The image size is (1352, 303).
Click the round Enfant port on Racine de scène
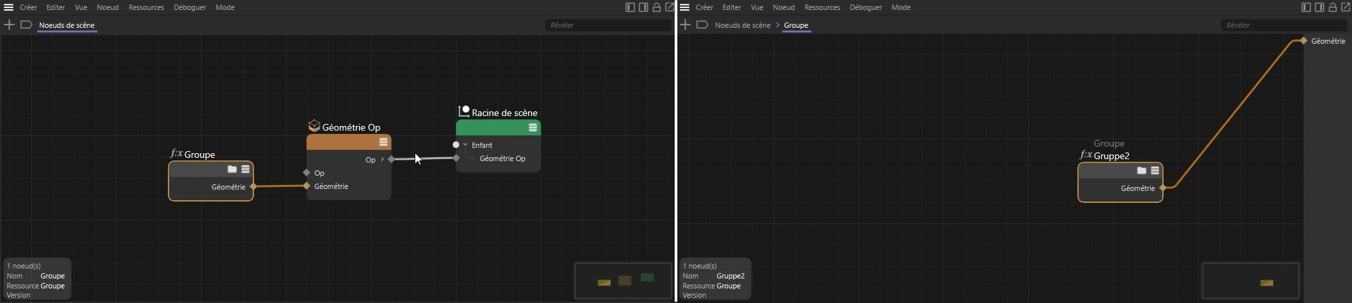point(456,145)
